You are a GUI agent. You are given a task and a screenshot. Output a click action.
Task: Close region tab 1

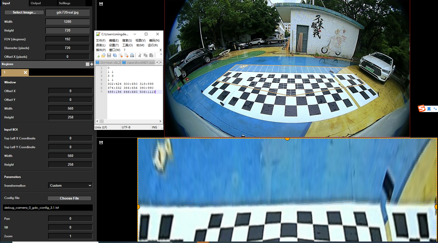[x=25, y=73]
